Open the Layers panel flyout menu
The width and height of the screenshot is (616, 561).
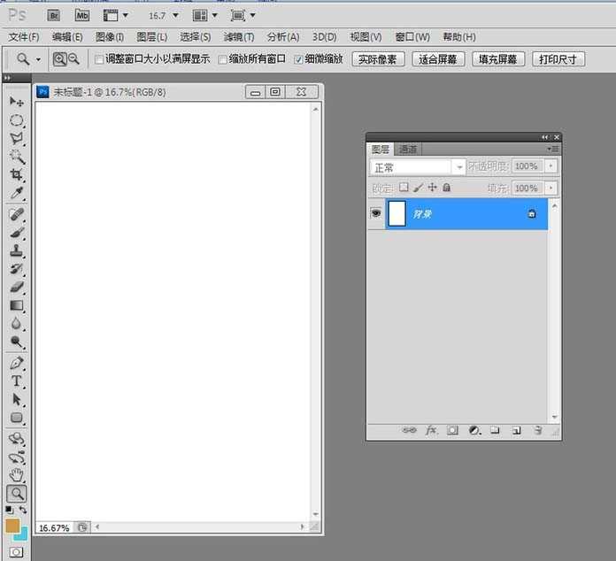coord(553,150)
